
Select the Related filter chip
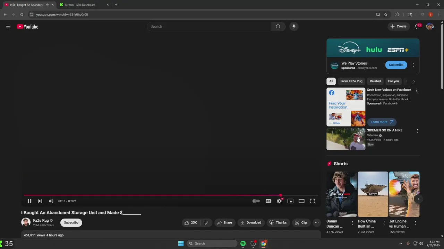tap(375, 81)
